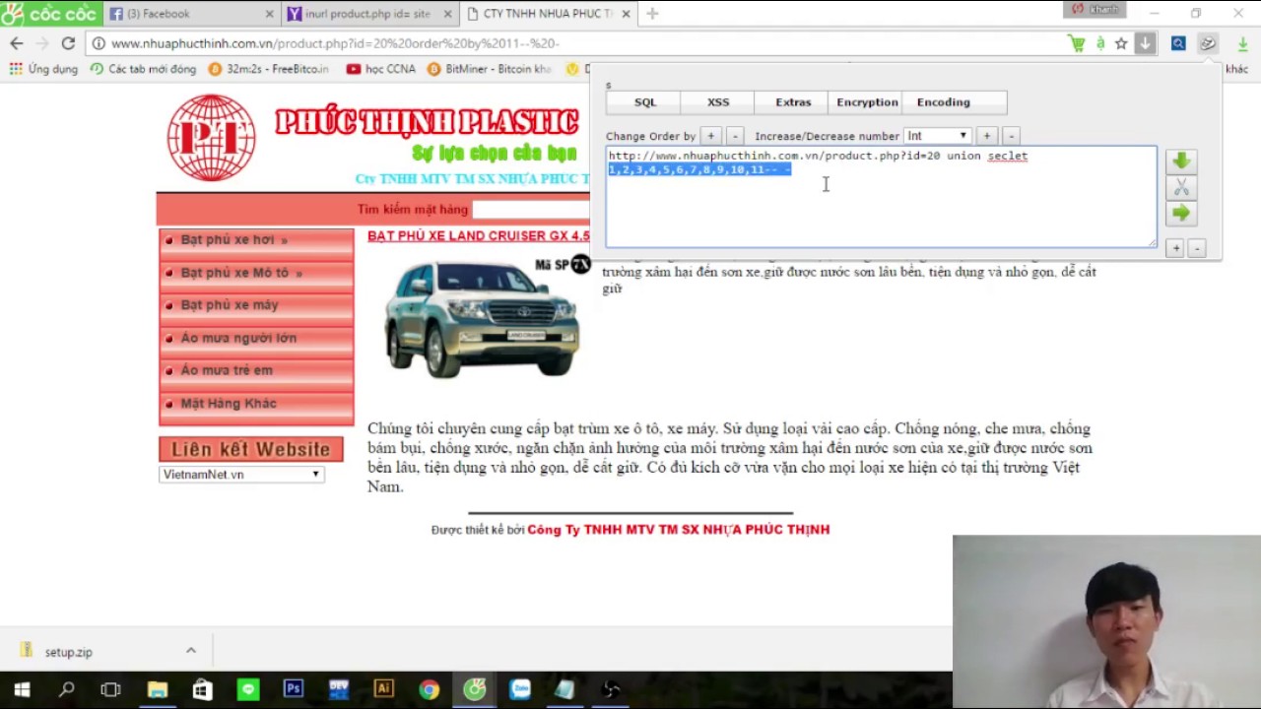Image resolution: width=1261 pixels, height=709 pixels.
Task: Decrease number with minus after Int dropdown
Action: (1010, 136)
